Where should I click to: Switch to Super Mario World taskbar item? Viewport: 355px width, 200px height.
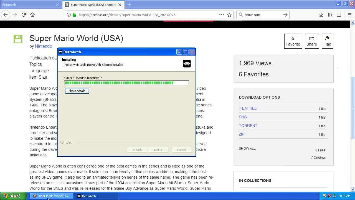tap(51, 196)
